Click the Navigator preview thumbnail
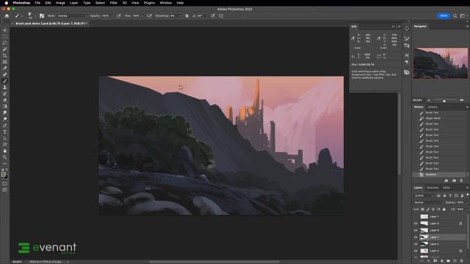The height and width of the screenshot is (264, 470). [441, 63]
